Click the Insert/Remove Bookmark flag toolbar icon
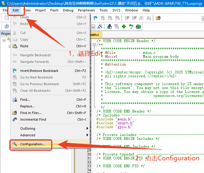 (x=95, y=18)
